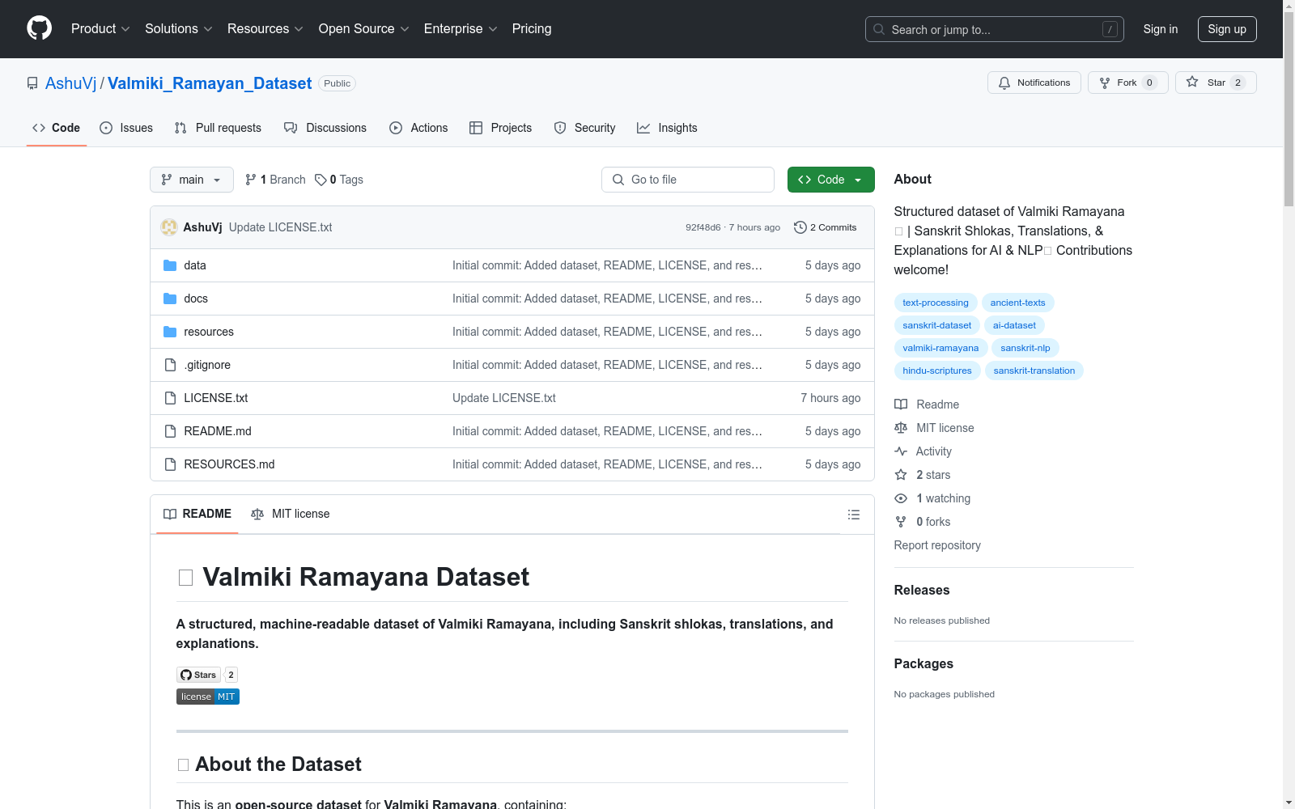The image size is (1295, 809).
Task: Open the Valmiki_Ramayan_Dataset repository link
Action: pos(210,83)
